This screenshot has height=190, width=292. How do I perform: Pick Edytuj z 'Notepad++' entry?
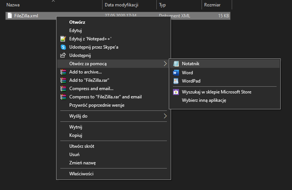click(113, 39)
